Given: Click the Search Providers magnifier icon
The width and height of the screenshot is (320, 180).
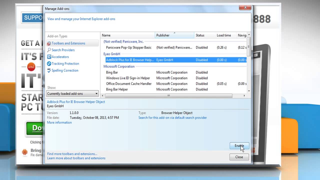Looking at the screenshot, I should coord(49,50).
